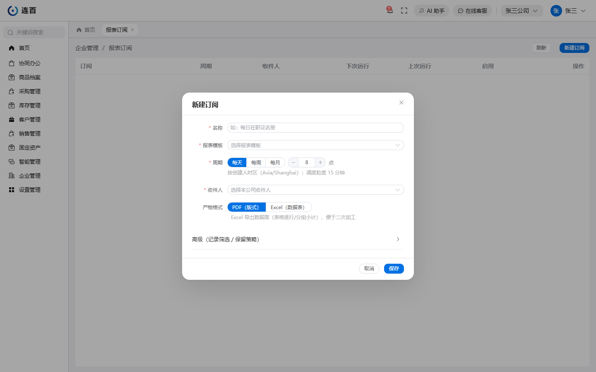The width and height of the screenshot is (596, 372).
Task: Switch to the 首页 tab
Action: (x=86, y=30)
